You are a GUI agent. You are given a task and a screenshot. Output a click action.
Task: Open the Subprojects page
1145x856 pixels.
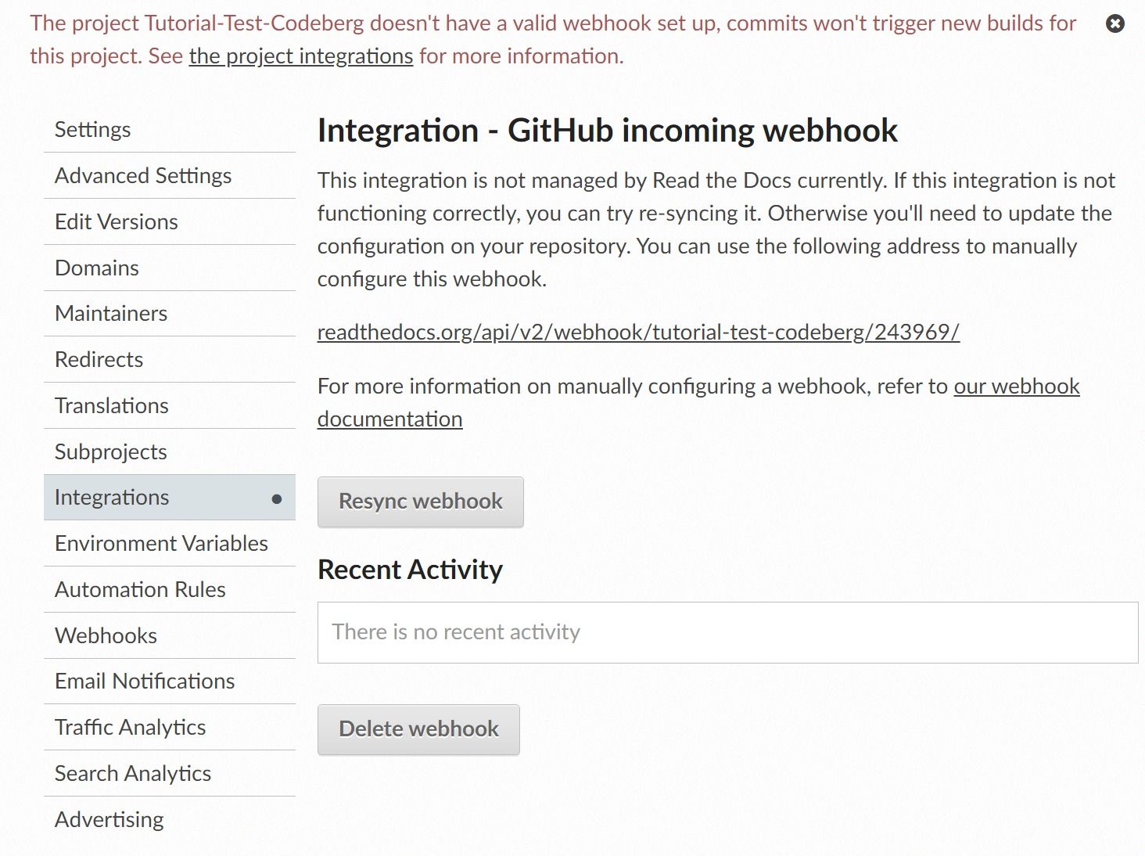pos(110,451)
